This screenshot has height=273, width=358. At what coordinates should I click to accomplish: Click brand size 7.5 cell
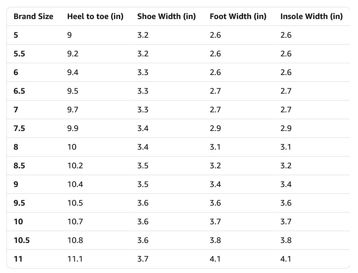point(19,128)
